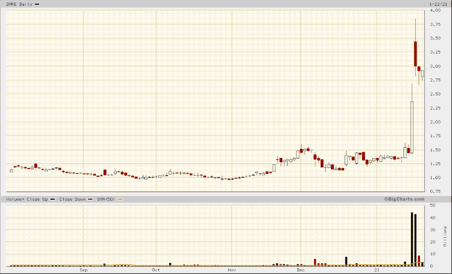Click the Close Down legend label
Image resolution: width=452 pixels, height=274 pixels.
[x=73, y=199]
